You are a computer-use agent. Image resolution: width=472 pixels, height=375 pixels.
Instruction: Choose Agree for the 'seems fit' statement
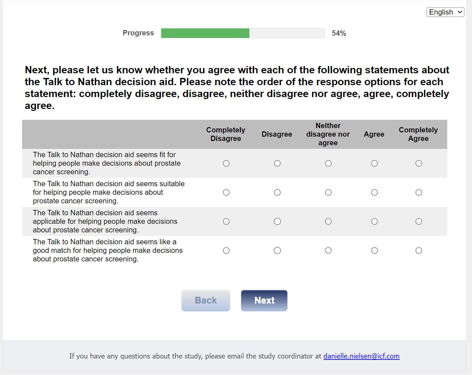click(374, 163)
